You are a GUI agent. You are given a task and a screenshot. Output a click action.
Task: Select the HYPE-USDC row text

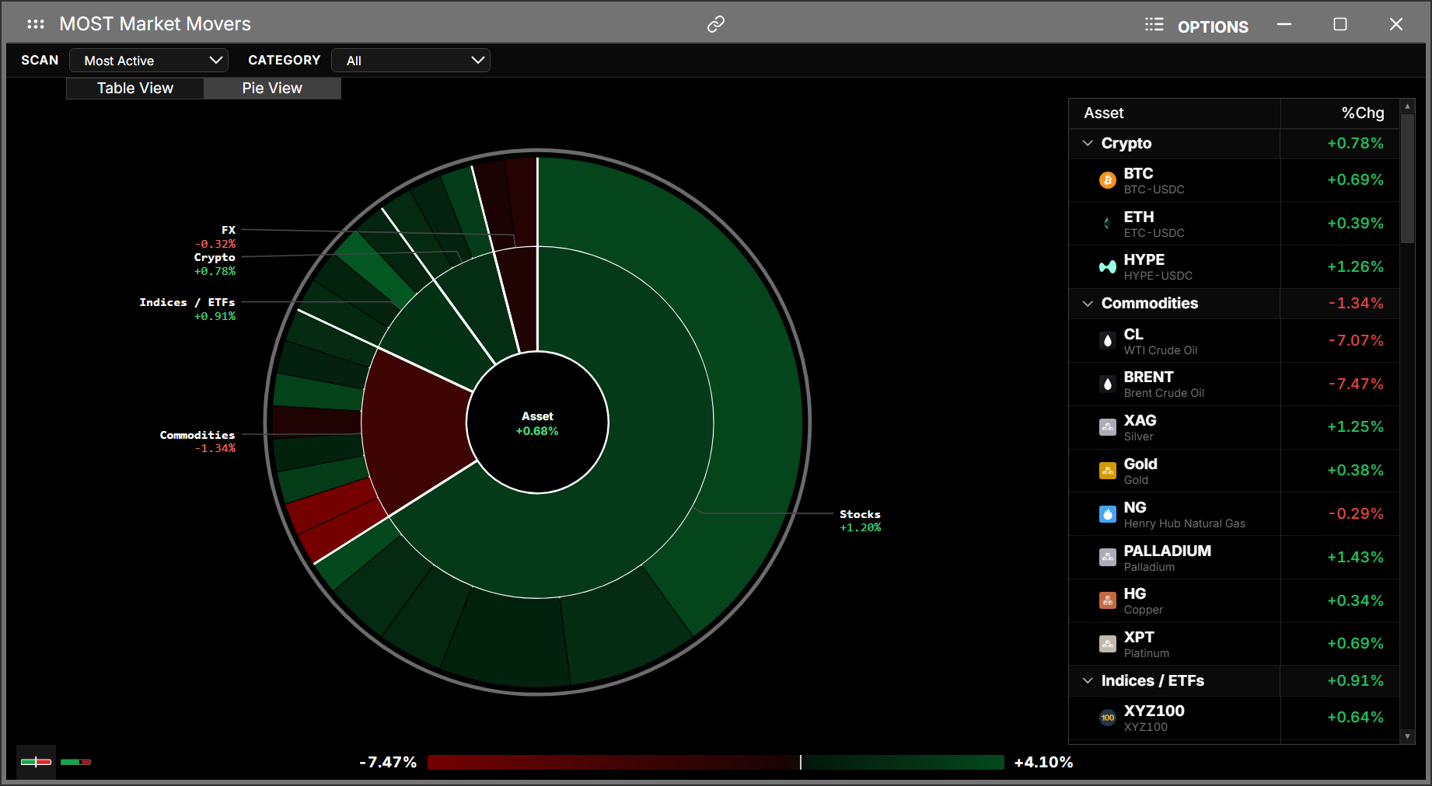click(1158, 276)
